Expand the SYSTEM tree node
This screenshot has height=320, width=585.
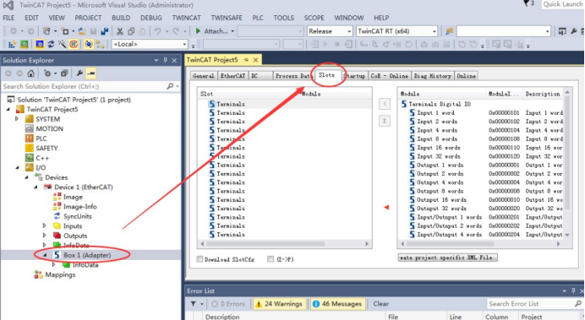pyautogui.click(x=17, y=119)
